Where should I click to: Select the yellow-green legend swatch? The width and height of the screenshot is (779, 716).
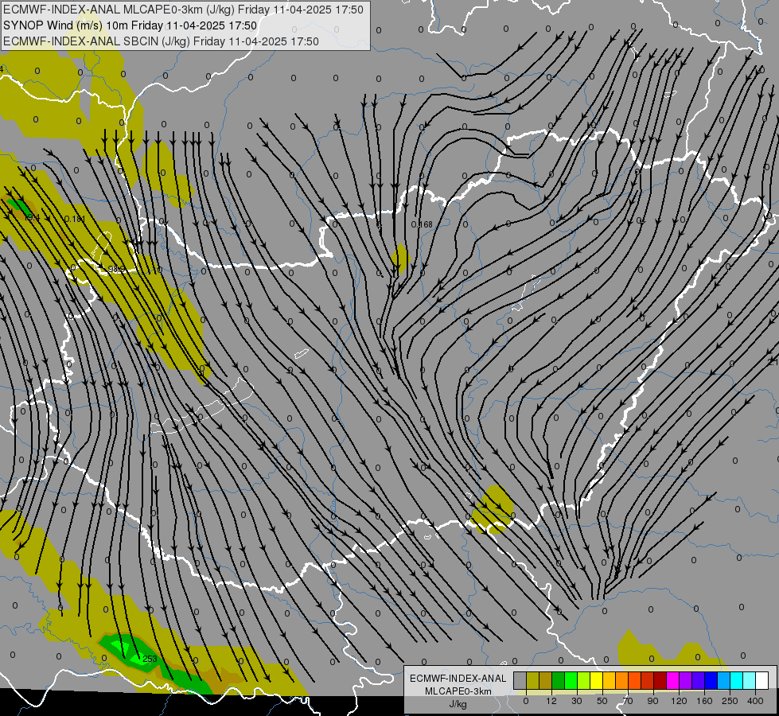(583, 681)
